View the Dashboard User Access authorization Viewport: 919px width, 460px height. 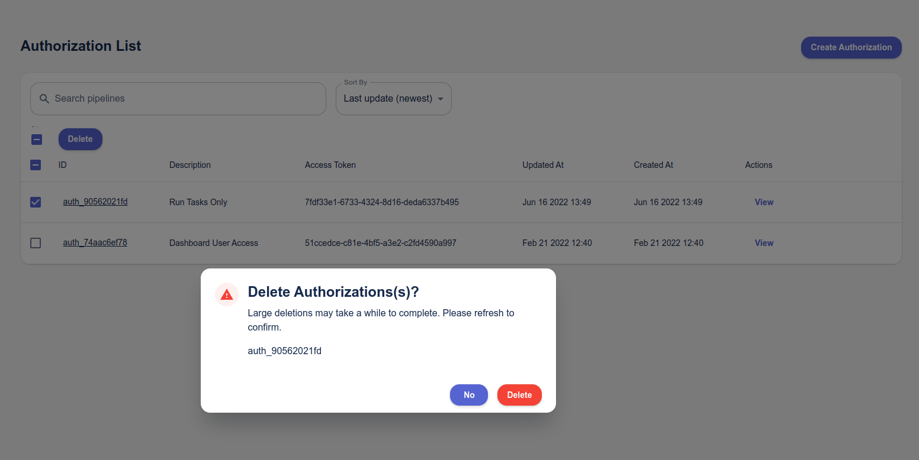point(764,243)
